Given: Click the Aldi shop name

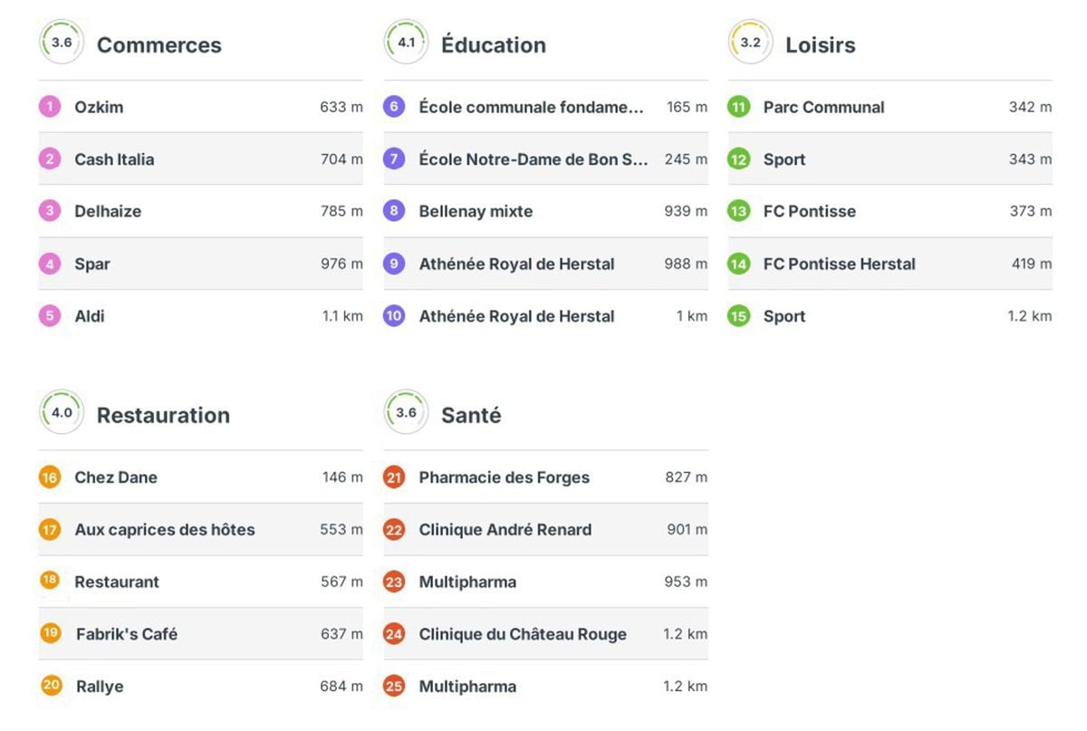Looking at the screenshot, I should click(90, 316).
